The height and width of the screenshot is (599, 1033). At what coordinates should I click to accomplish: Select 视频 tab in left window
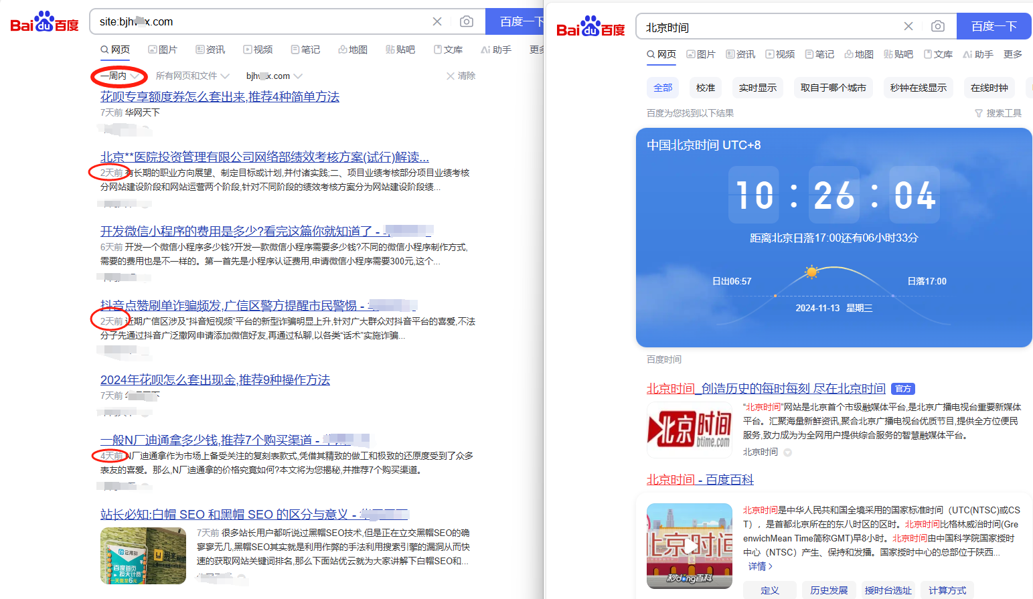click(258, 50)
